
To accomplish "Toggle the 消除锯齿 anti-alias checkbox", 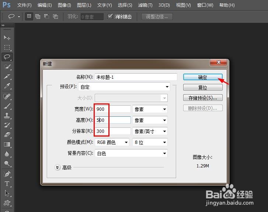I will [110, 17].
